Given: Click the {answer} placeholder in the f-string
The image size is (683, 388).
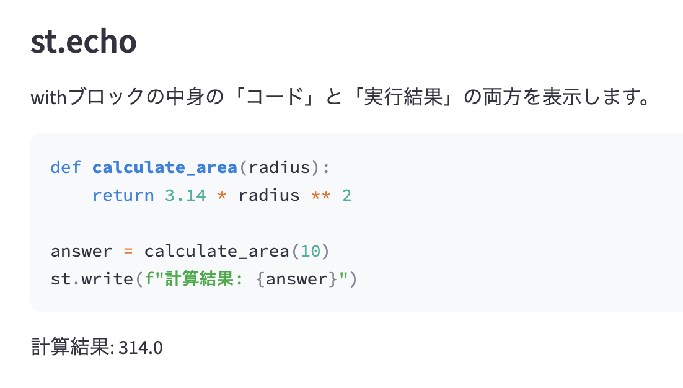Looking at the screenshot, I should pyautogui.click(x=296, y=279).
